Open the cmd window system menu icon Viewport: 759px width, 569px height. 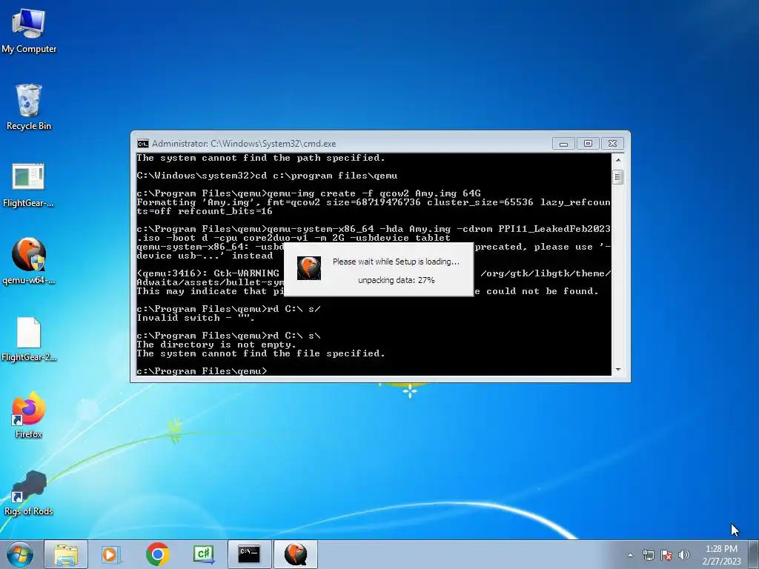(x=143, y=144)
